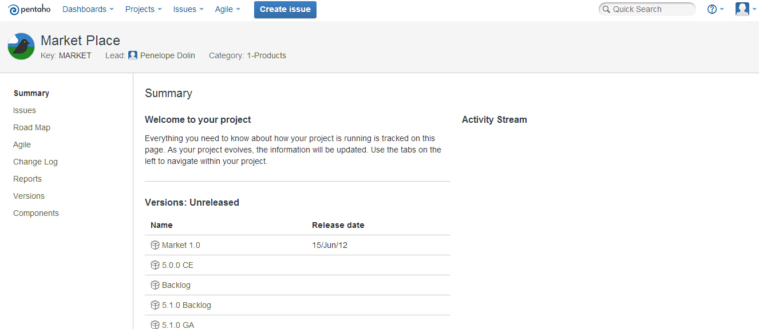Viewport: 759px width, 329px height.
Task: Open the Components sidebar tab
Action: click(36, 213)
